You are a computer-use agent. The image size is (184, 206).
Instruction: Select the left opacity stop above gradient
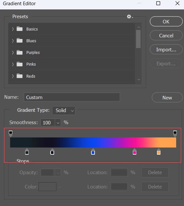pyautogui.click(x=11, y=133)
